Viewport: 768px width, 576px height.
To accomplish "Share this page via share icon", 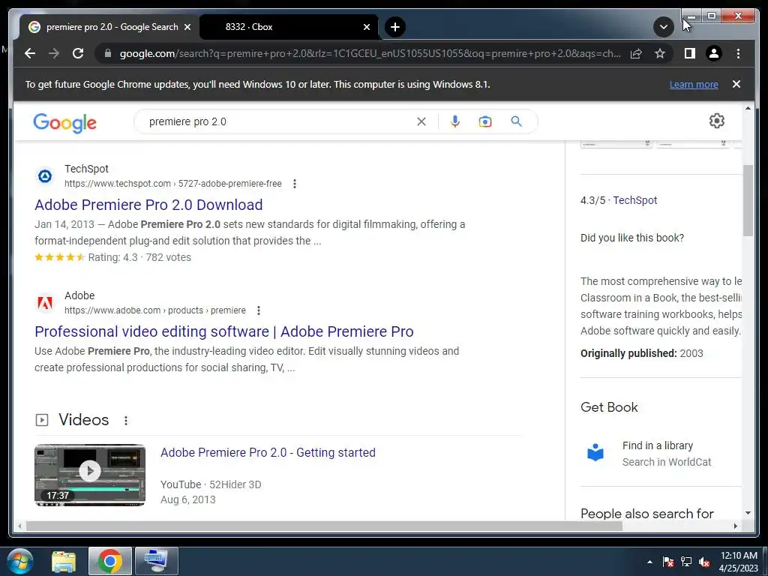I will pyautogui.click(x=636, y=53).
